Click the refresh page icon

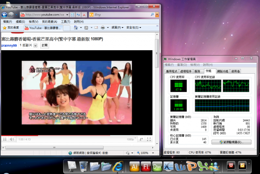[78, 15]
